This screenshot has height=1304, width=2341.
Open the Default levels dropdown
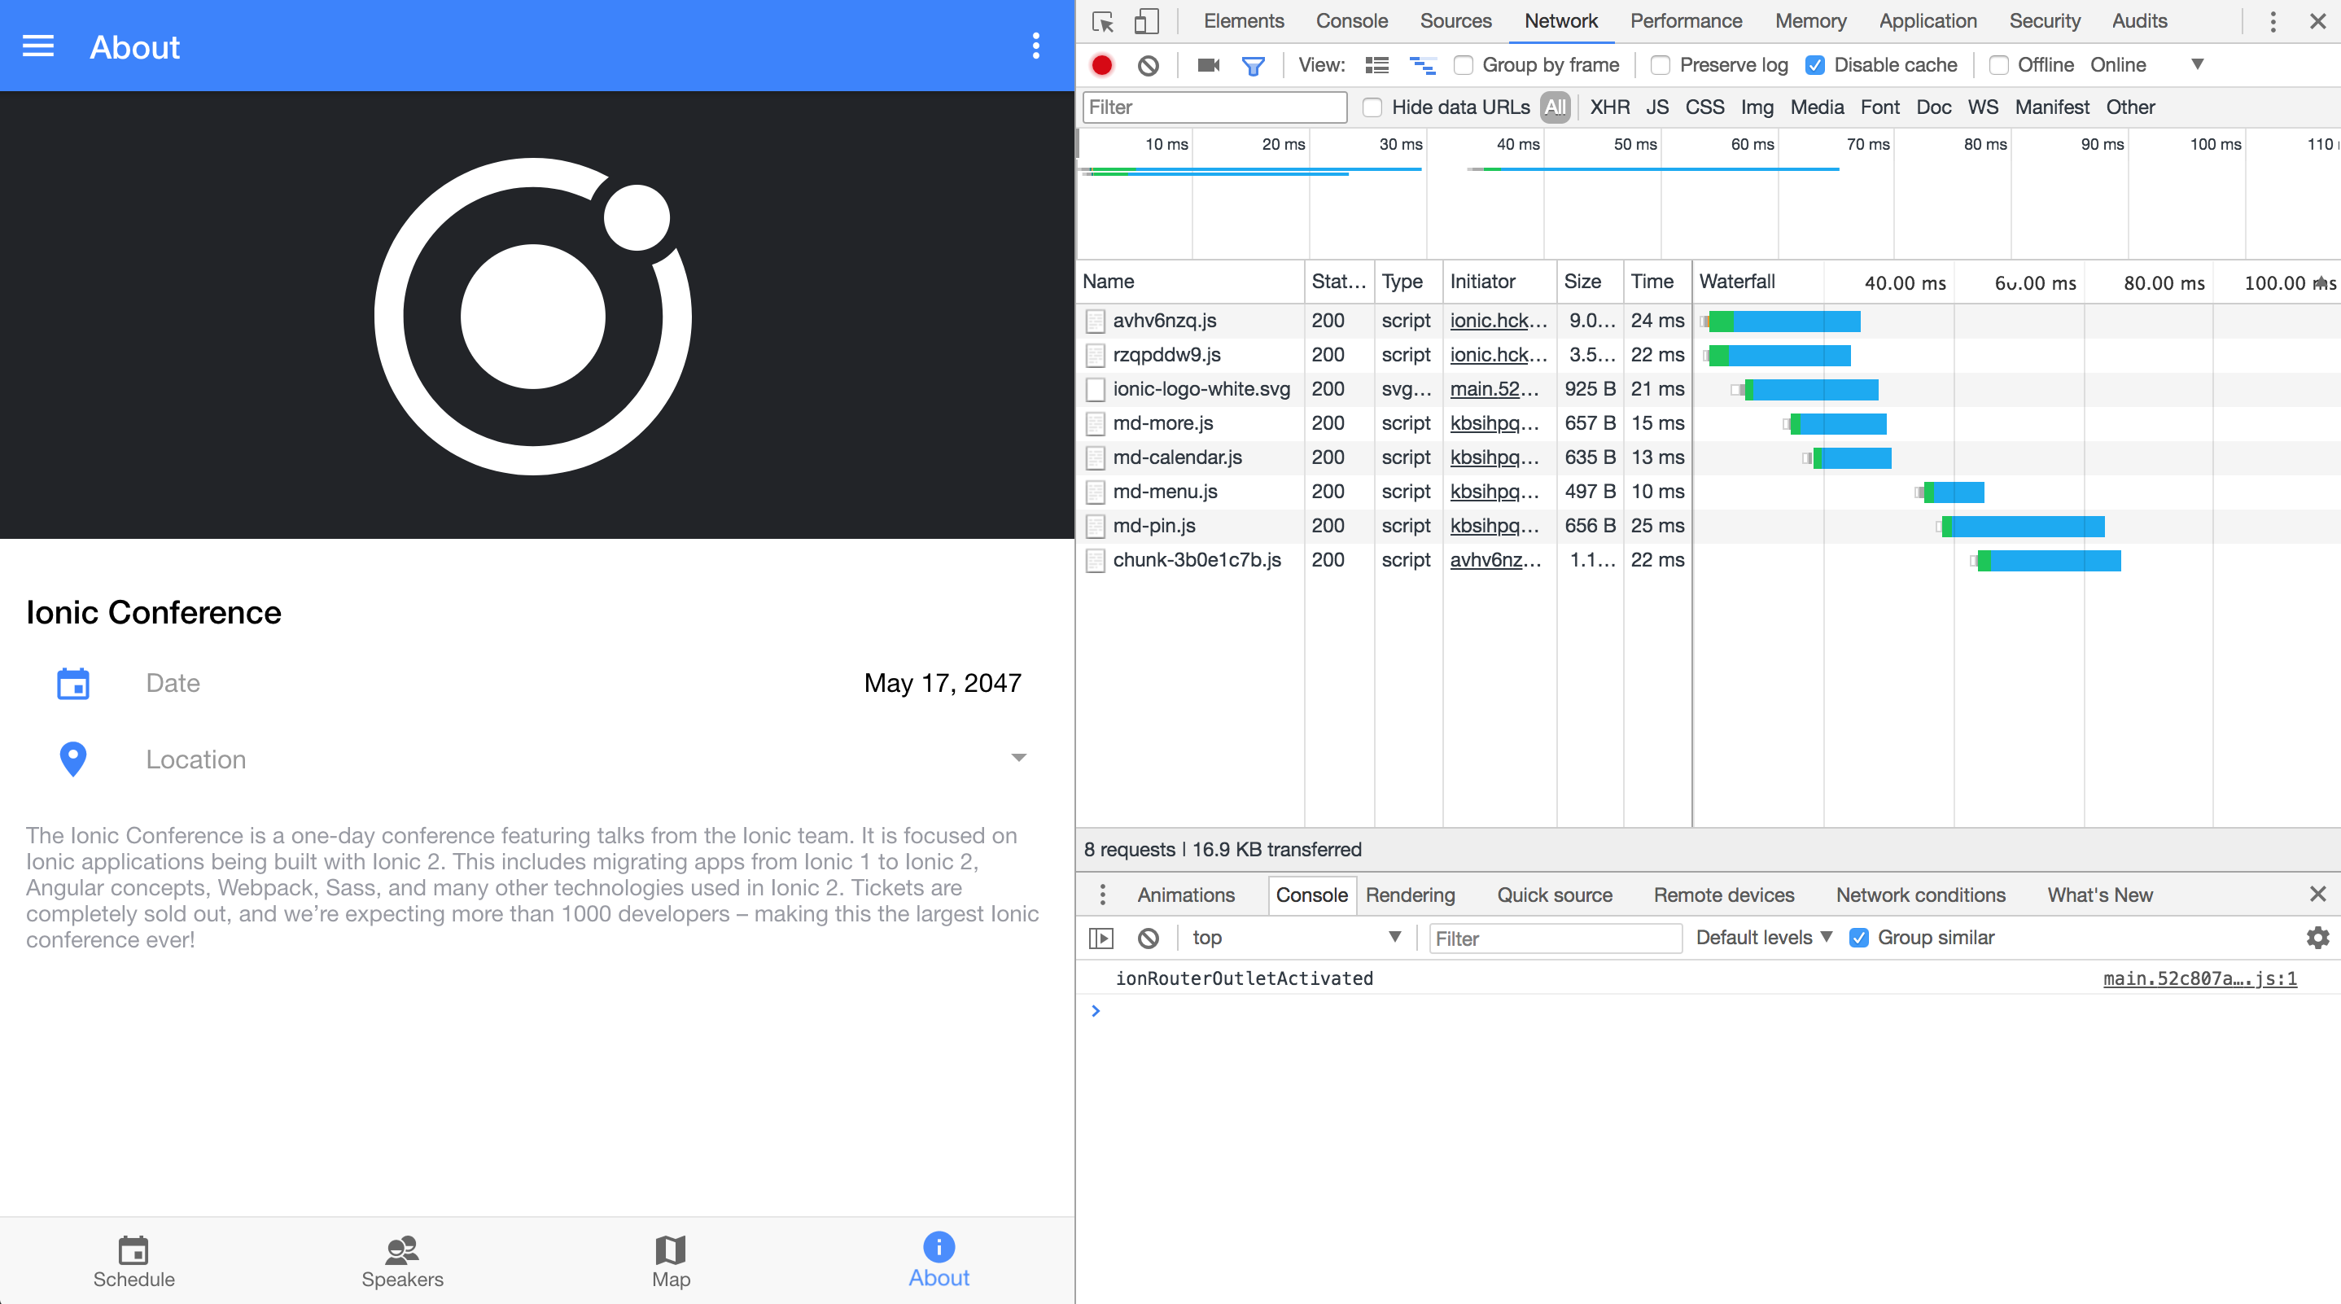click(x=1763, y=938)
